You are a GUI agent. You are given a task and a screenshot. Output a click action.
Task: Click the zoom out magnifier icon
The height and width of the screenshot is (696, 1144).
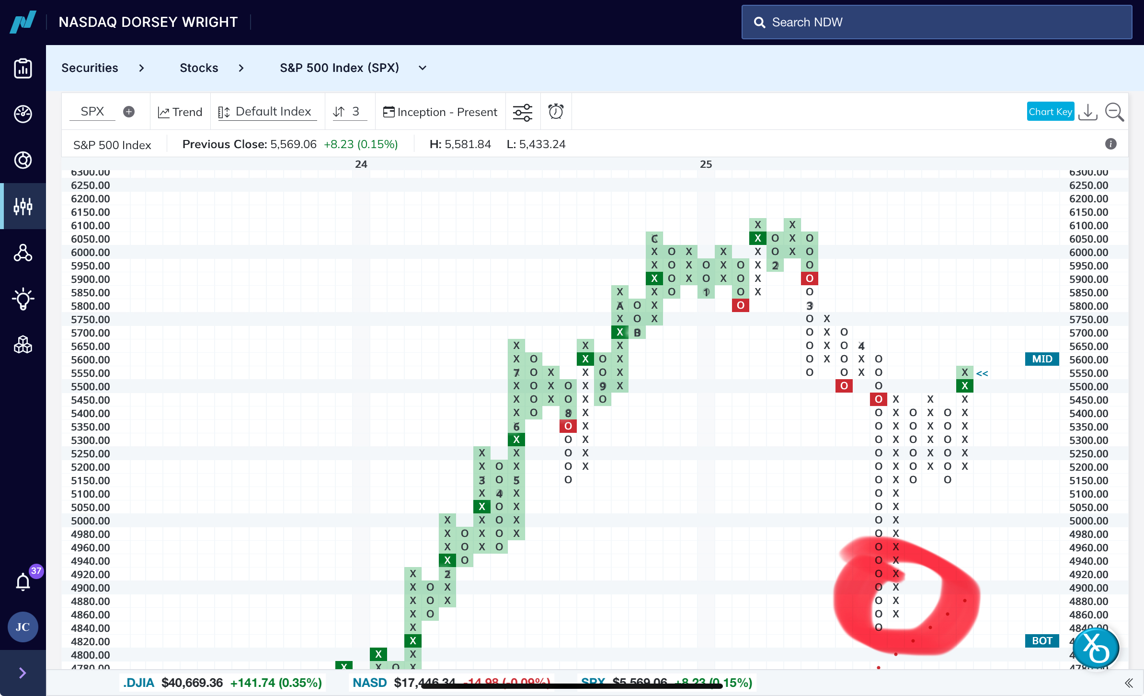click(x=1114, y=112)
